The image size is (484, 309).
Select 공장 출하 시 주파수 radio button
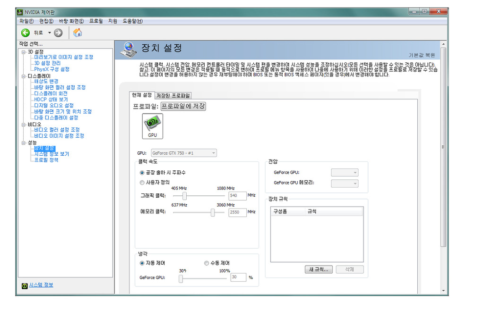click(x=142, y=173)
